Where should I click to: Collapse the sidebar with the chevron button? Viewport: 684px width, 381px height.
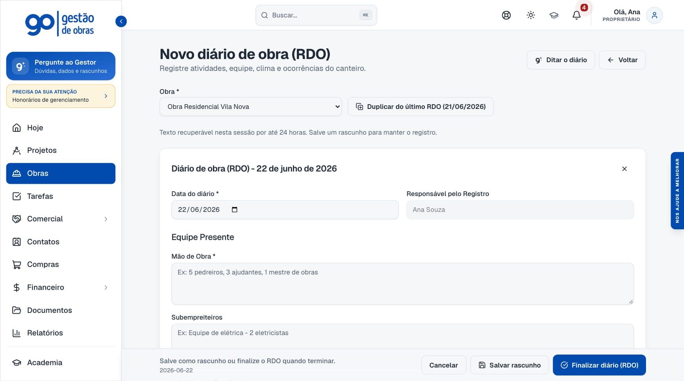pyautogui.click(x=121, y=21)
